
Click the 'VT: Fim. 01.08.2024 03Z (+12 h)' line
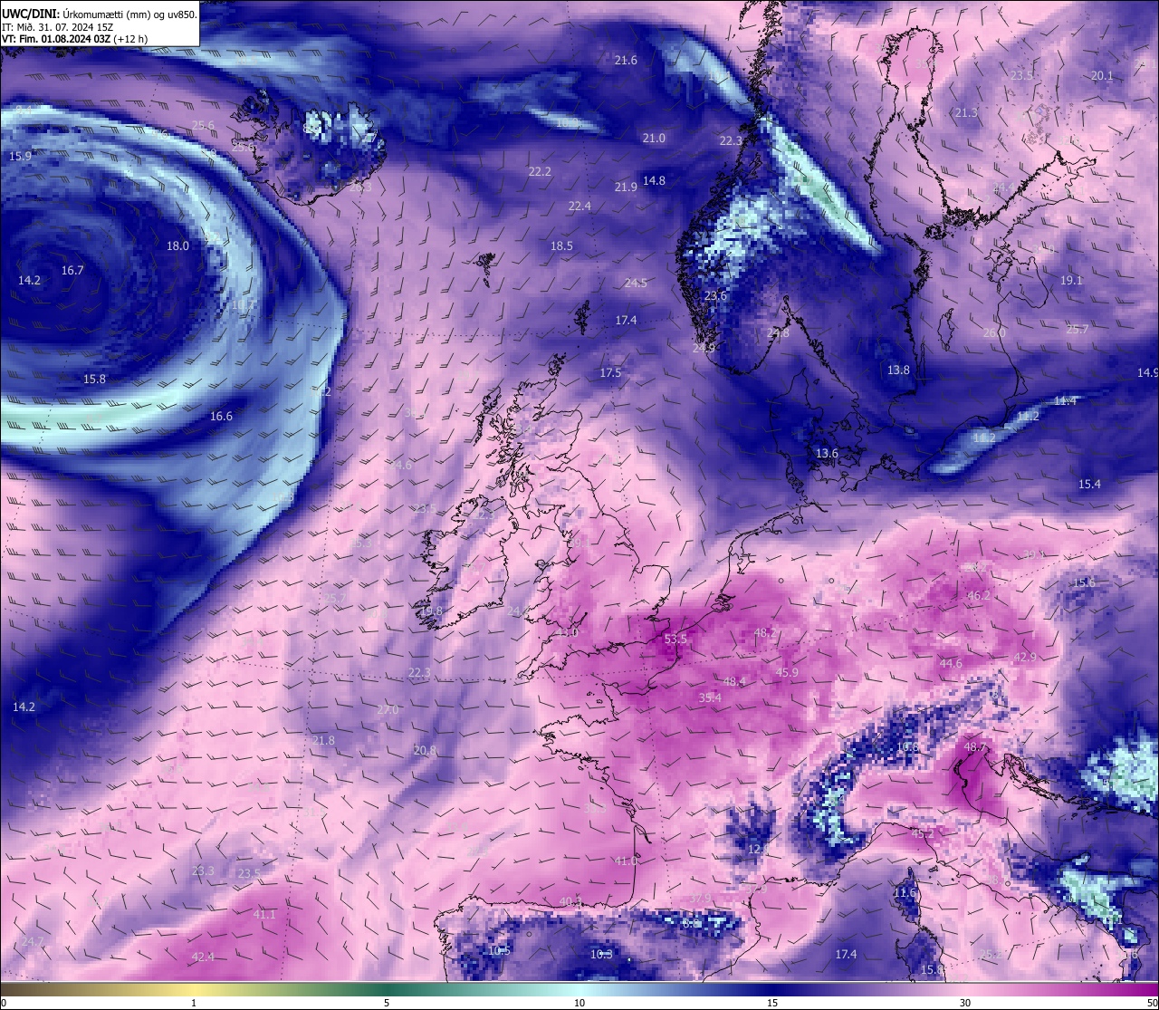click(74, 39)
